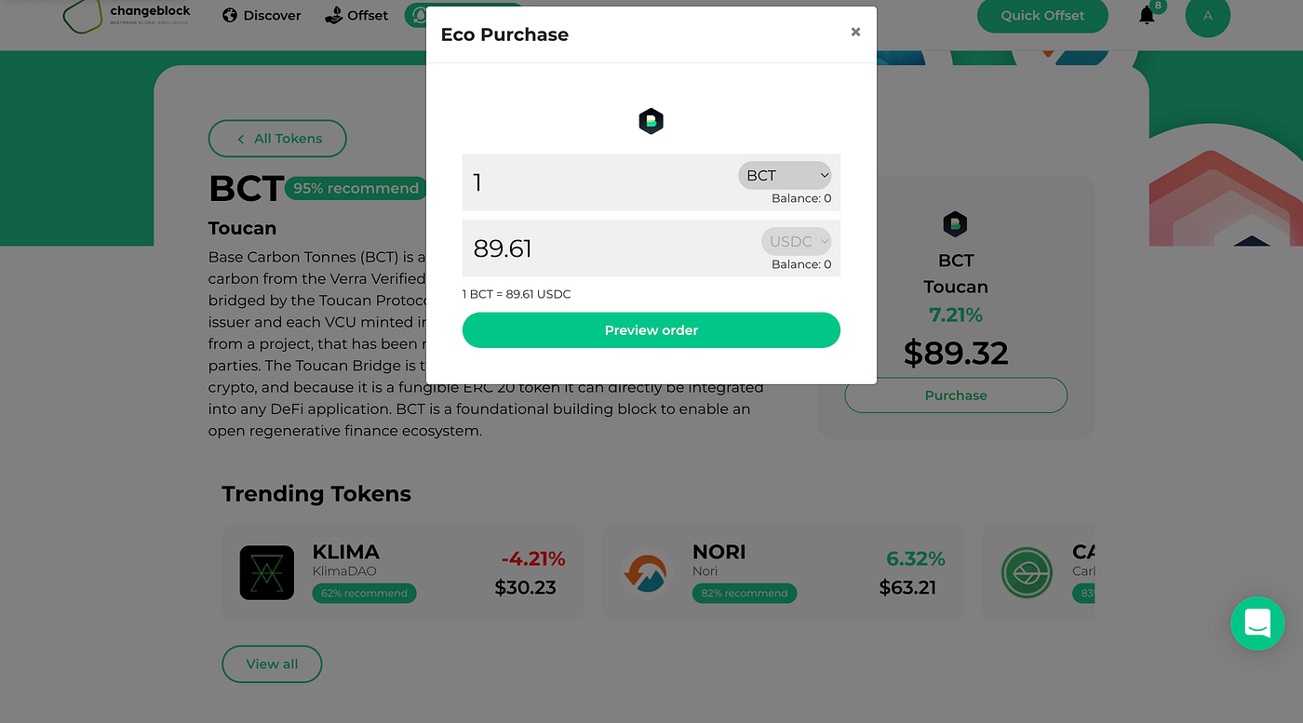Open the Offset menu item
This screenshot has width=1303, height=723.
[356, 15]
